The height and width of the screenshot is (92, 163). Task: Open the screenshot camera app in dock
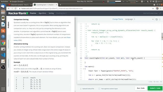click(x=3, y=49)
